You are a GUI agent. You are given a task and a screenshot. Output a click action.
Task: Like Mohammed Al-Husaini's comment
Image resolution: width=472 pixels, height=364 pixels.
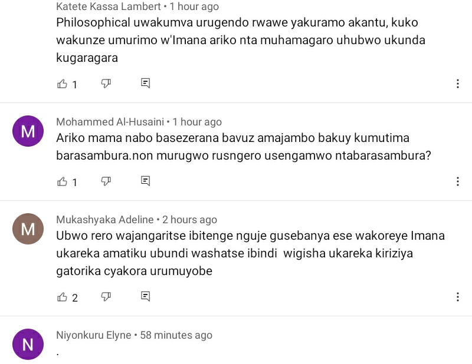click(x=62, y=181)
